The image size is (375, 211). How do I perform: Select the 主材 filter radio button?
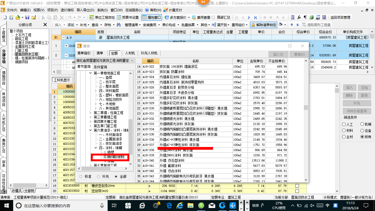click(344, 137)
